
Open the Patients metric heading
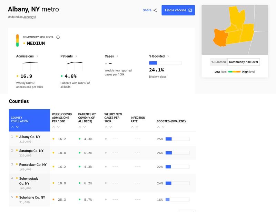coord(67,56)
